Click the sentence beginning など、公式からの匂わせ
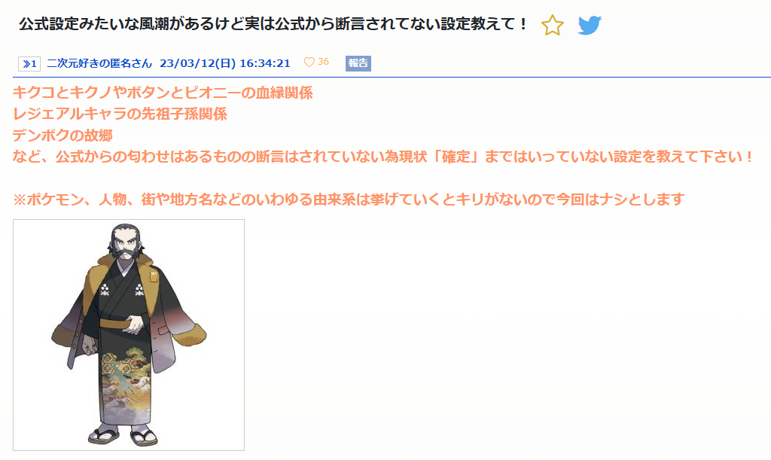The height and width of the screenshot is (460, 771). tap(384, 157)
